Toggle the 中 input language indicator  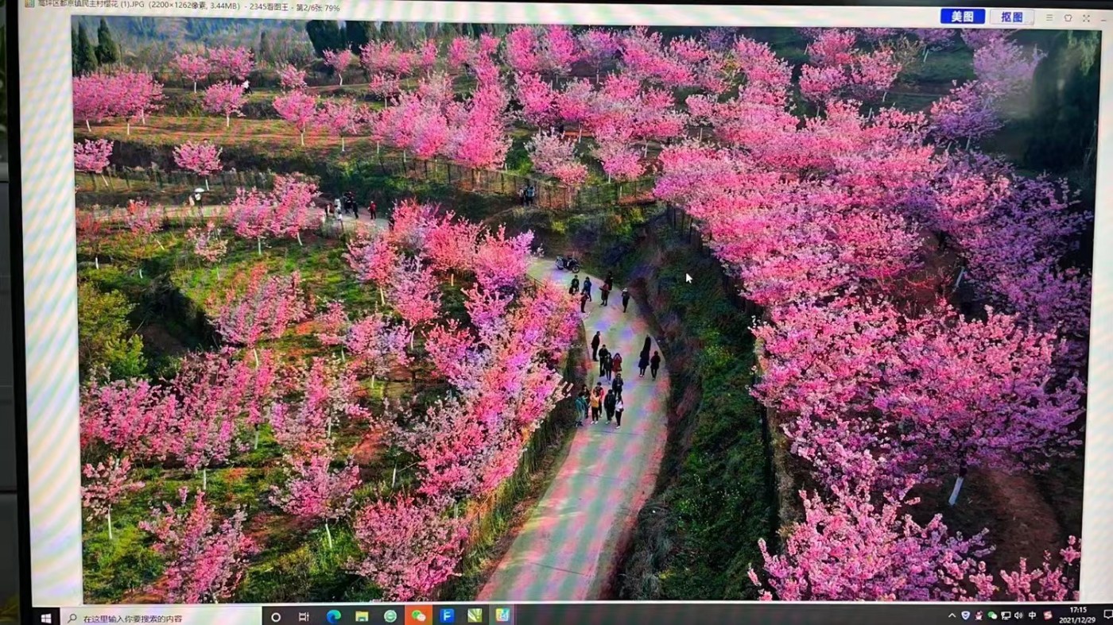click(1032, 615)
